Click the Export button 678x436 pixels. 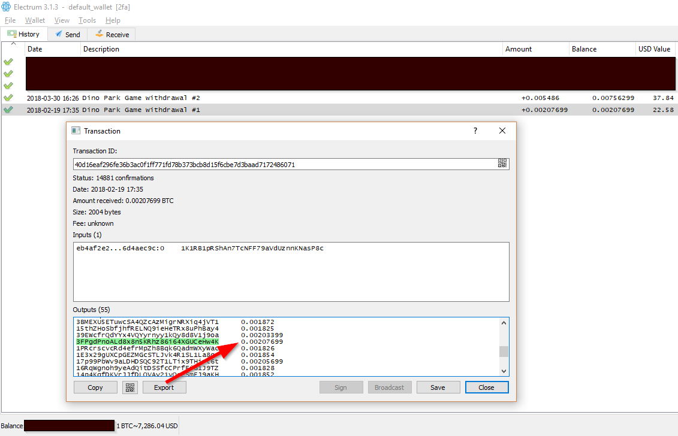[164, 387]
